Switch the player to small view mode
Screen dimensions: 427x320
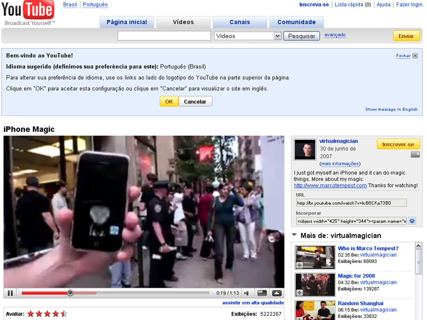(x=262, y=293)
